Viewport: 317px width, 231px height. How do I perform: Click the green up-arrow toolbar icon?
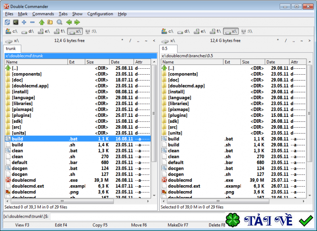coord(42,22)
